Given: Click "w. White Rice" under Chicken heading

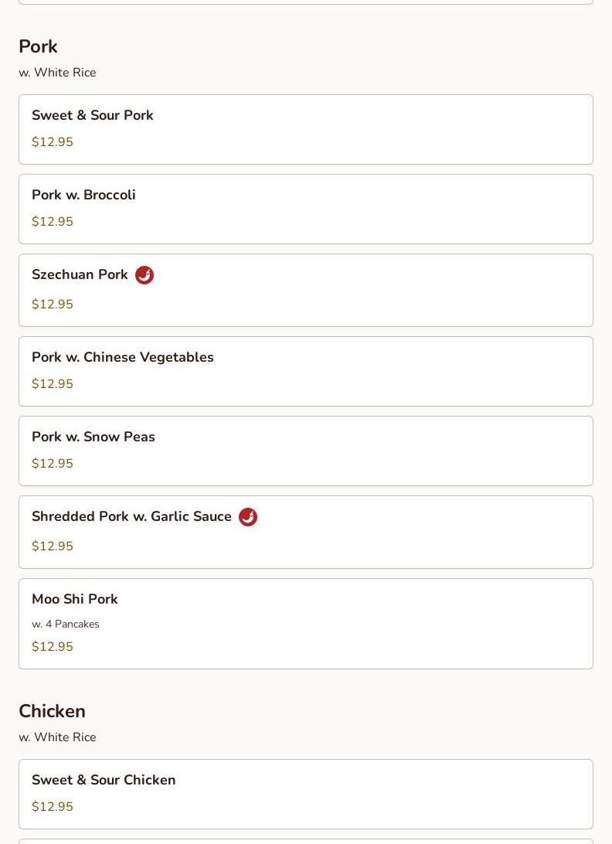Looking at the screenshot, I should tap(57, 737).
